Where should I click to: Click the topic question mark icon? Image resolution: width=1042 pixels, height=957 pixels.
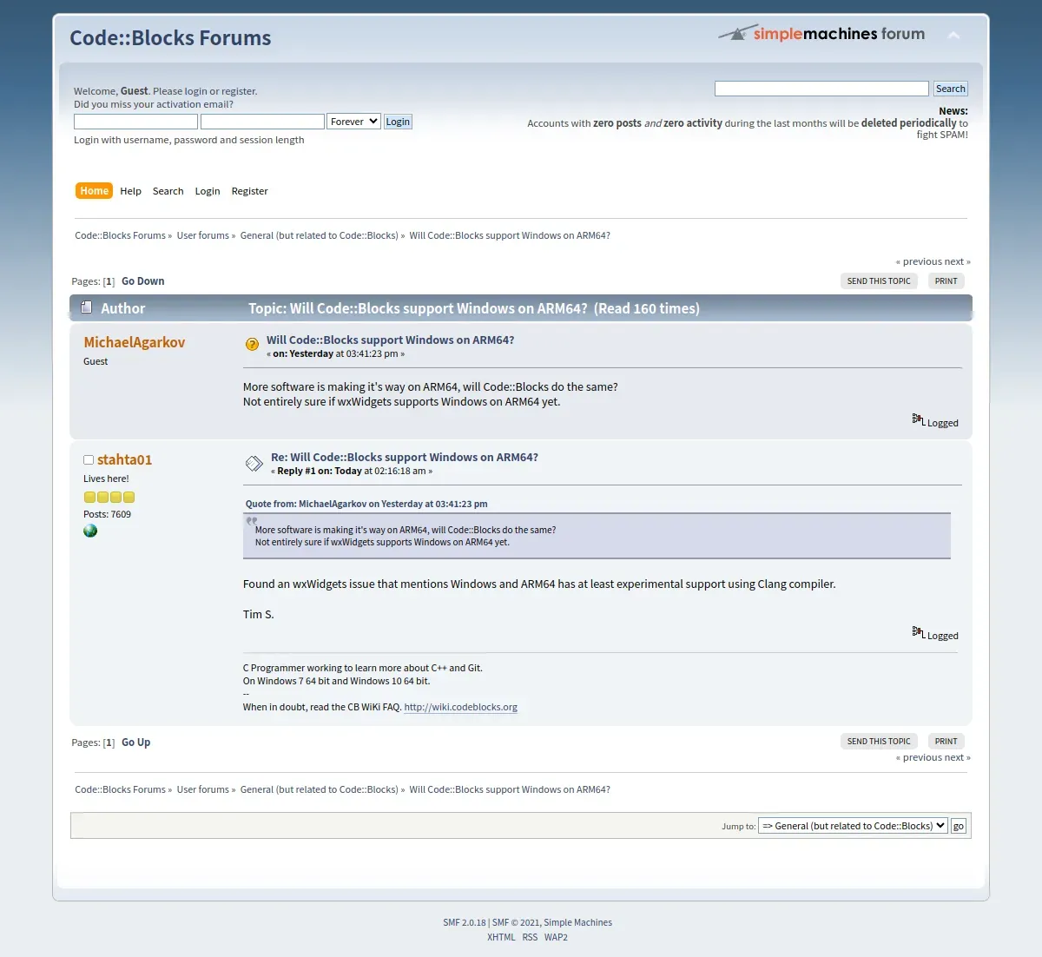click(252, 344)
